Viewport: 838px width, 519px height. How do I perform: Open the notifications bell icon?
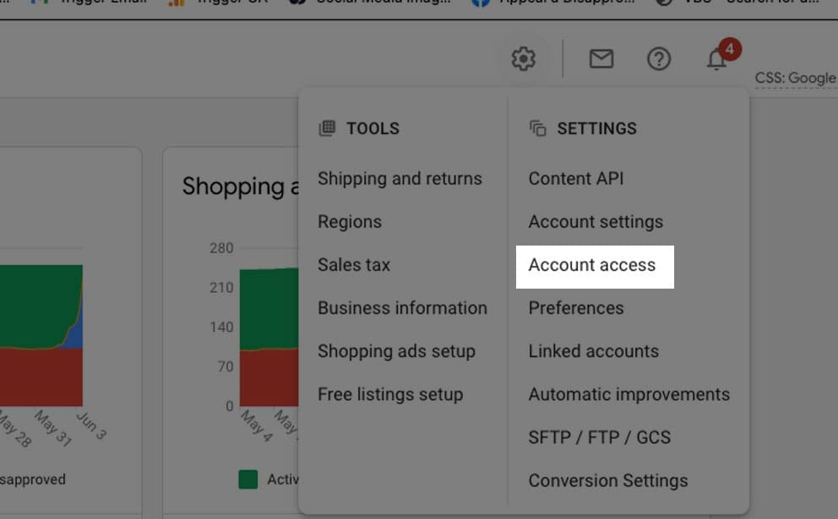pyautogui.click(x=717, y=59)
